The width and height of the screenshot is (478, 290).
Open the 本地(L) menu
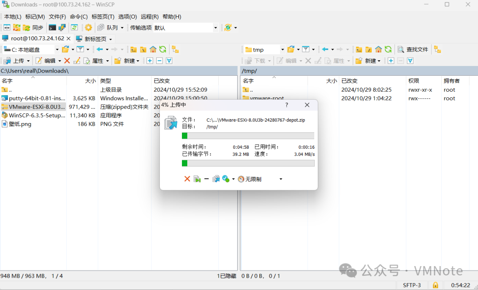[12, 16]
